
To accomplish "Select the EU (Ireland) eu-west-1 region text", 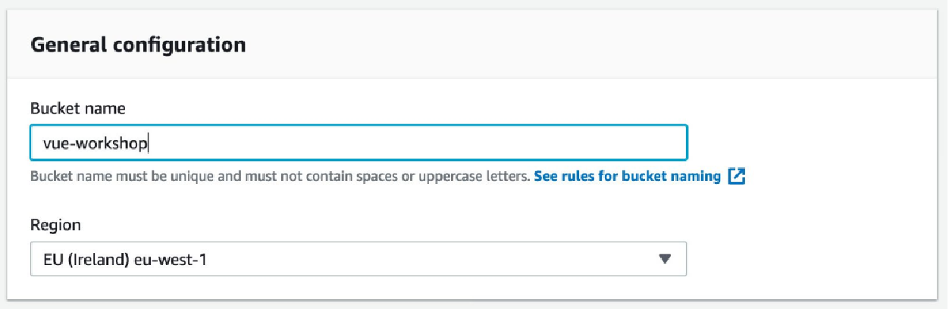I will coord(124,260).
